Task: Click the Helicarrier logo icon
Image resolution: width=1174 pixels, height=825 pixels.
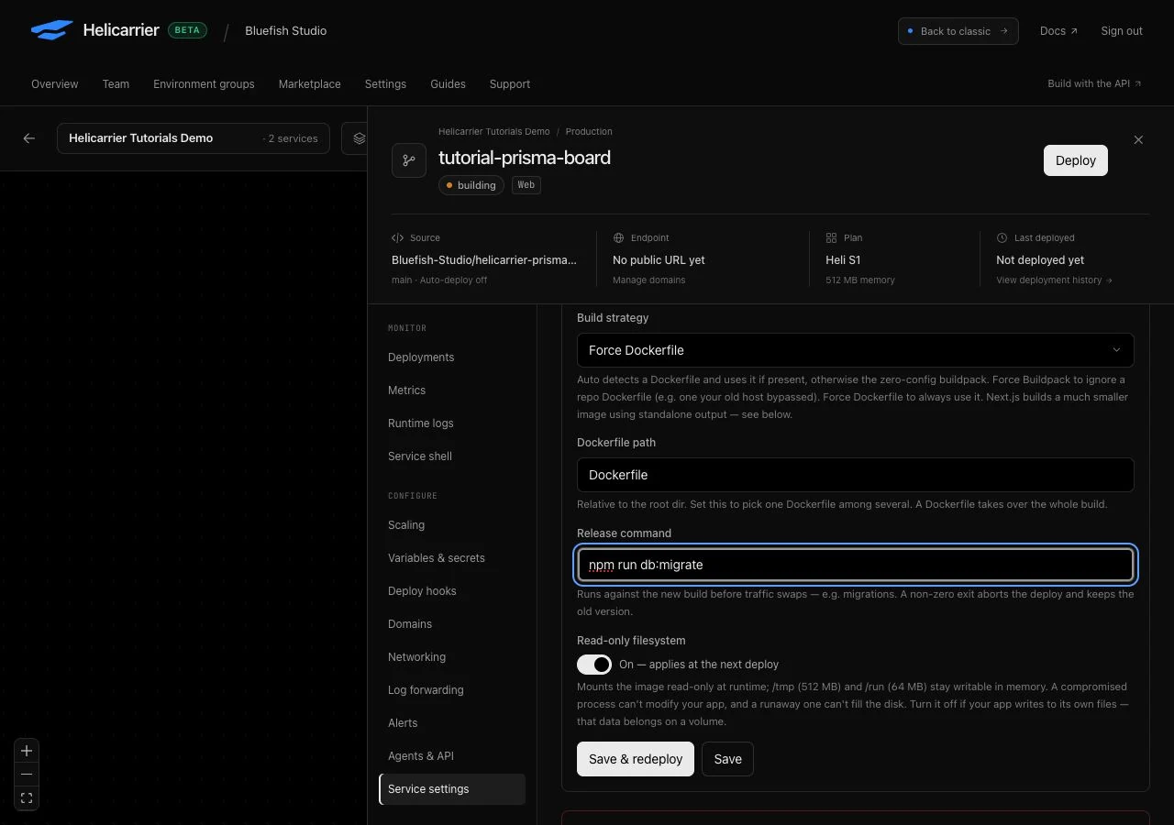Action: pyautogui.click(x=52, y=30)
